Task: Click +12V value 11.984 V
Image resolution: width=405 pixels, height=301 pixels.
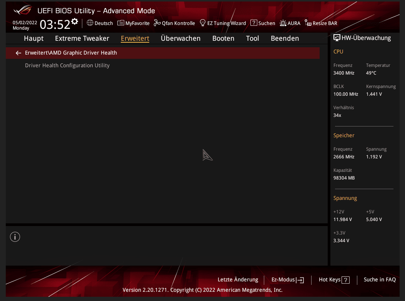Action: (342, 220)
